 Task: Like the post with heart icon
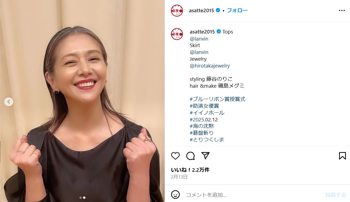(x=175, y=156)
